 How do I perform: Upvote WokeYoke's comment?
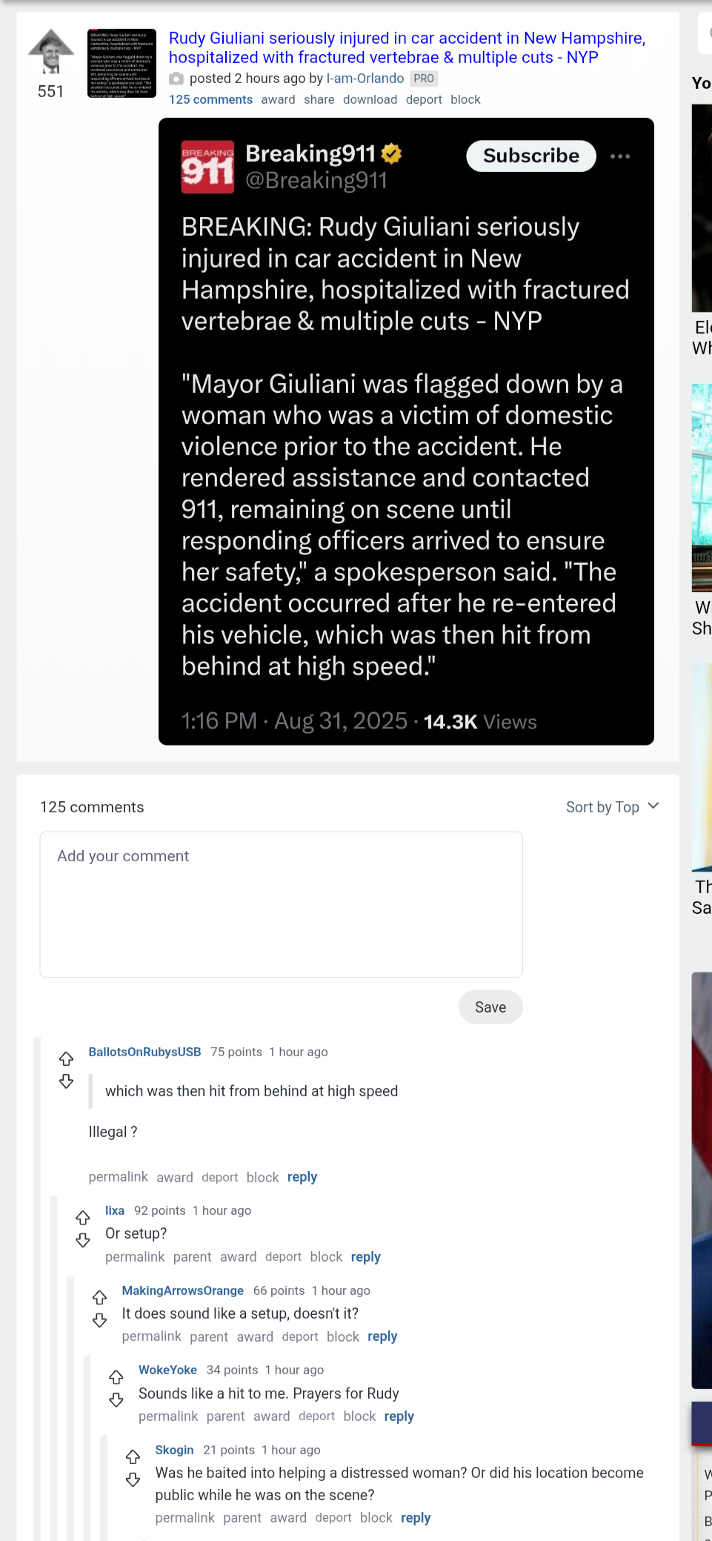click(x=116, y=1377)
